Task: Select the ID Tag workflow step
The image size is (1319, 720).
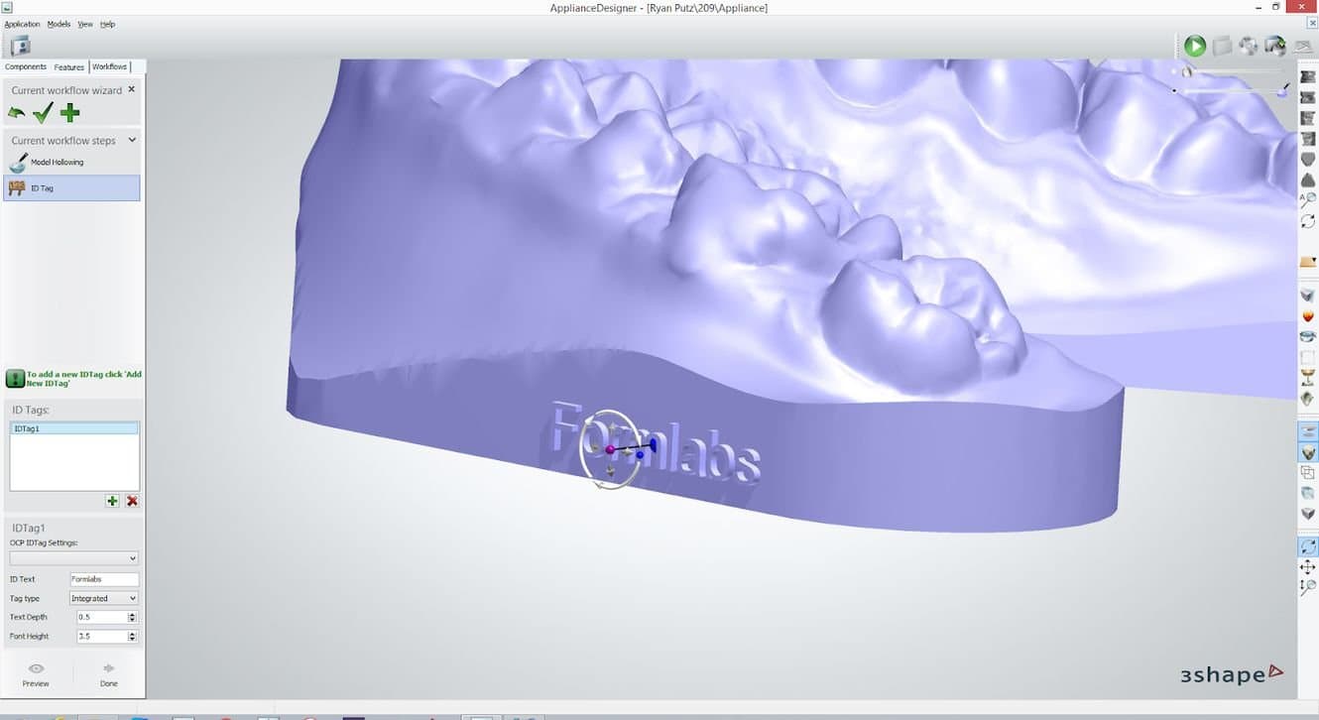Action: tap(71, 187)
